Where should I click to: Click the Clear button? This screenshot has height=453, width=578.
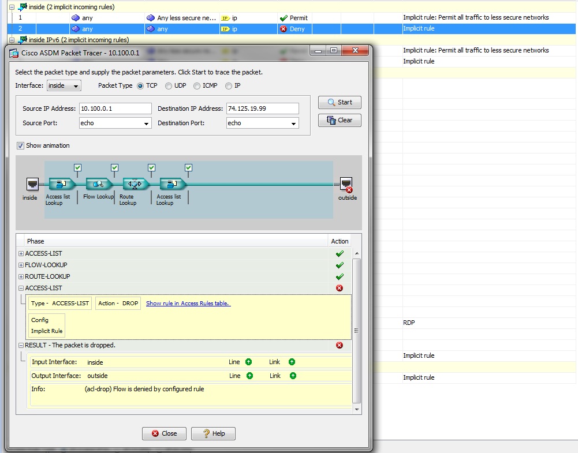pyautogui.click(x=340, y=120)
